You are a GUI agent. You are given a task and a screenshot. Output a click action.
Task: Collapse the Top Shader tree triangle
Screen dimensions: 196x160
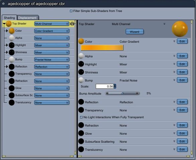tap(4, 24)
